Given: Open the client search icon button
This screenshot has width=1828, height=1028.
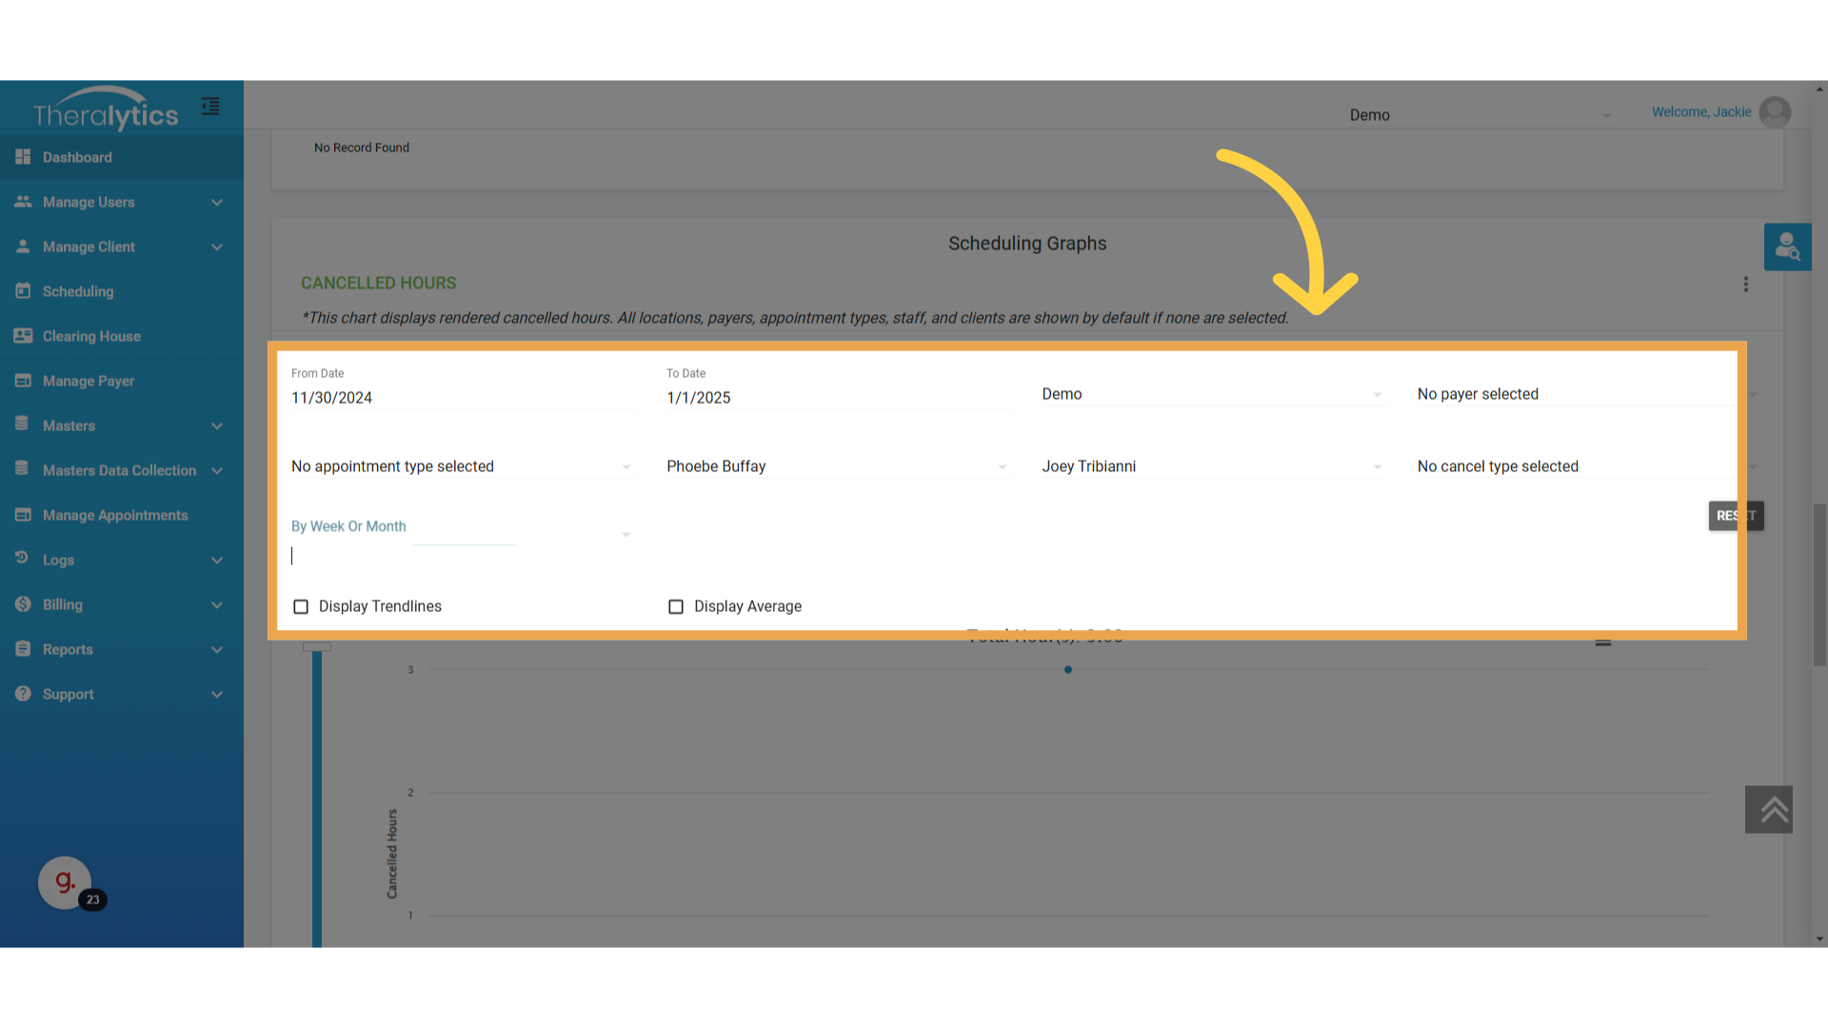Looking at the screenshot, I should point(1787,247).
